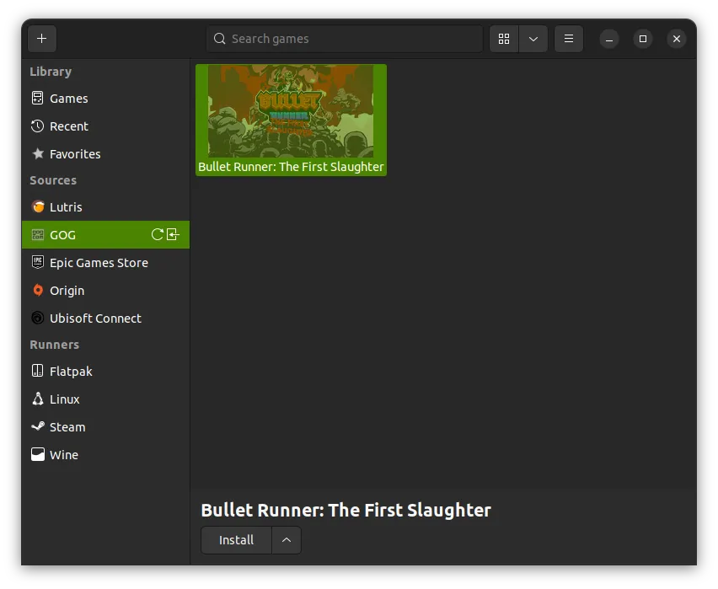Expand the view options dropdown arrow
The width and height of the screenshot is (718, 589).
[x=533, y=39]
